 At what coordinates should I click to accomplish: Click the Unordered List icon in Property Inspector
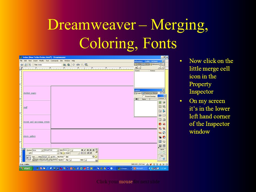[82, 153]
